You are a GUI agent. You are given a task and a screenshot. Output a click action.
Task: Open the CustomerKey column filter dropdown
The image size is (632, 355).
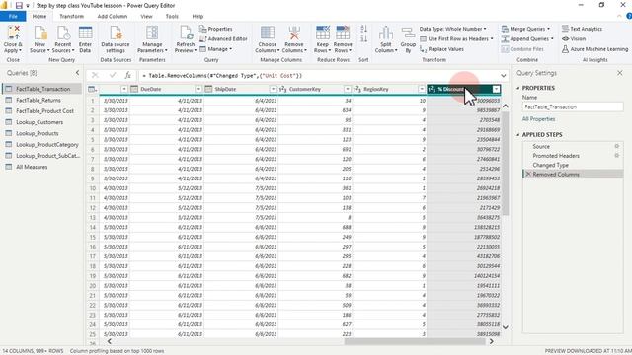point(348,89)
